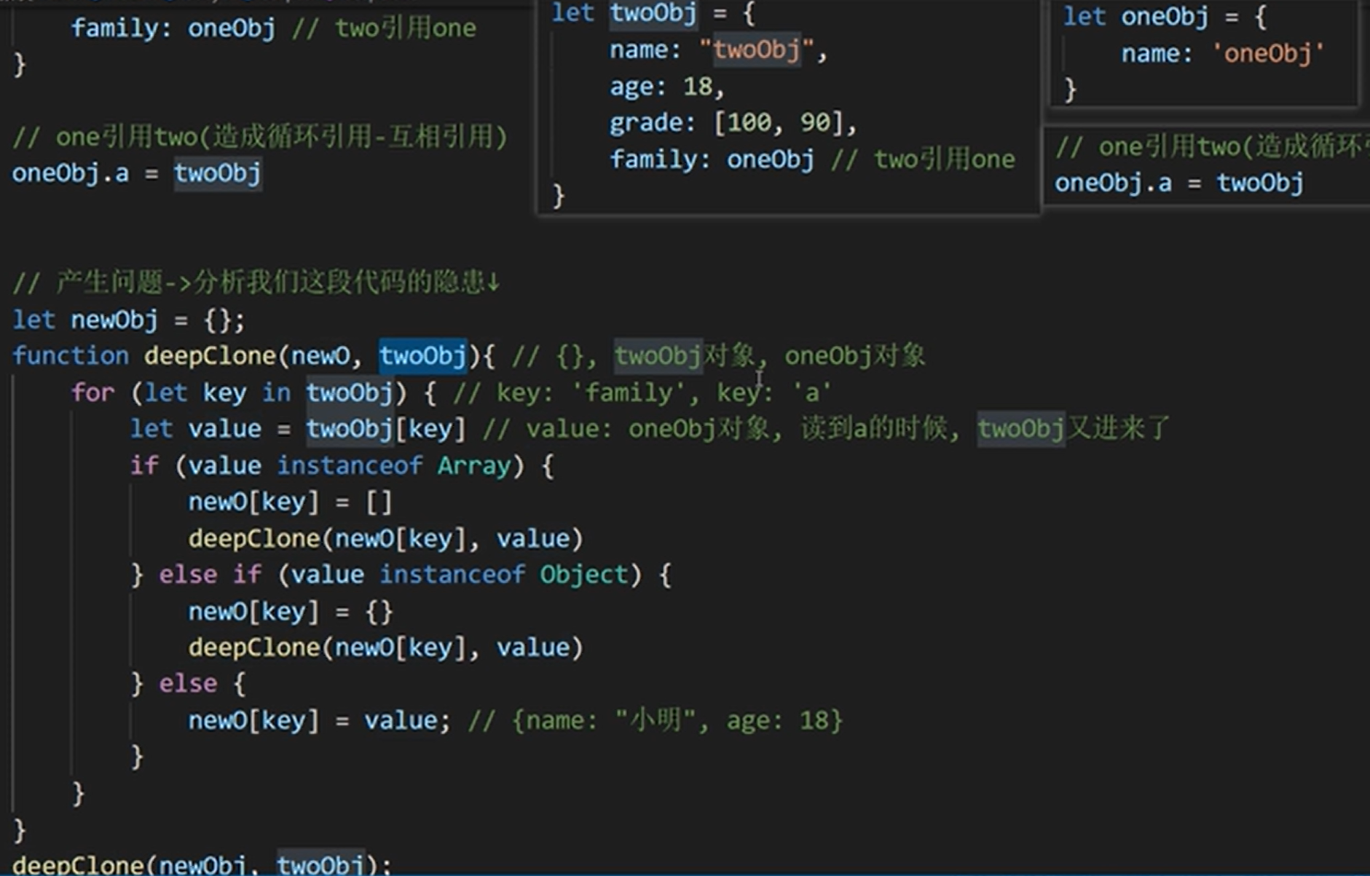Click "name: 'oneObj'" in the oneObj panel
Viewport: 1370px width, 876px height.
click(x=1222, y=53)
